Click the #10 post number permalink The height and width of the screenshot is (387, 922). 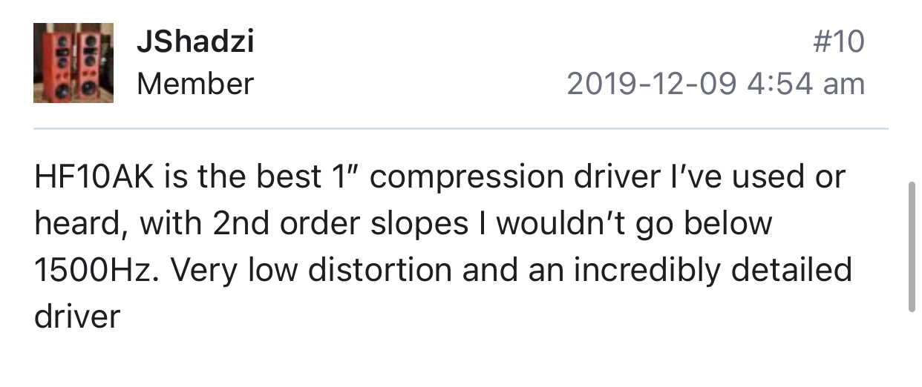coord(839,42)
